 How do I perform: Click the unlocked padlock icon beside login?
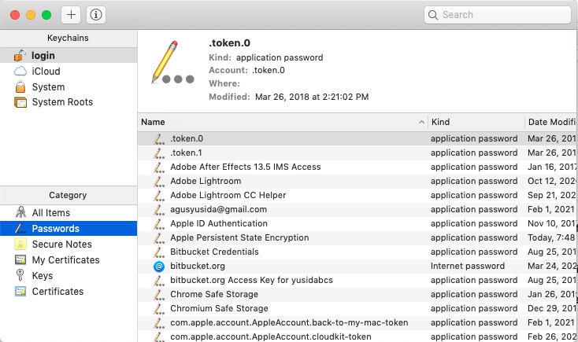pos(20,55)
